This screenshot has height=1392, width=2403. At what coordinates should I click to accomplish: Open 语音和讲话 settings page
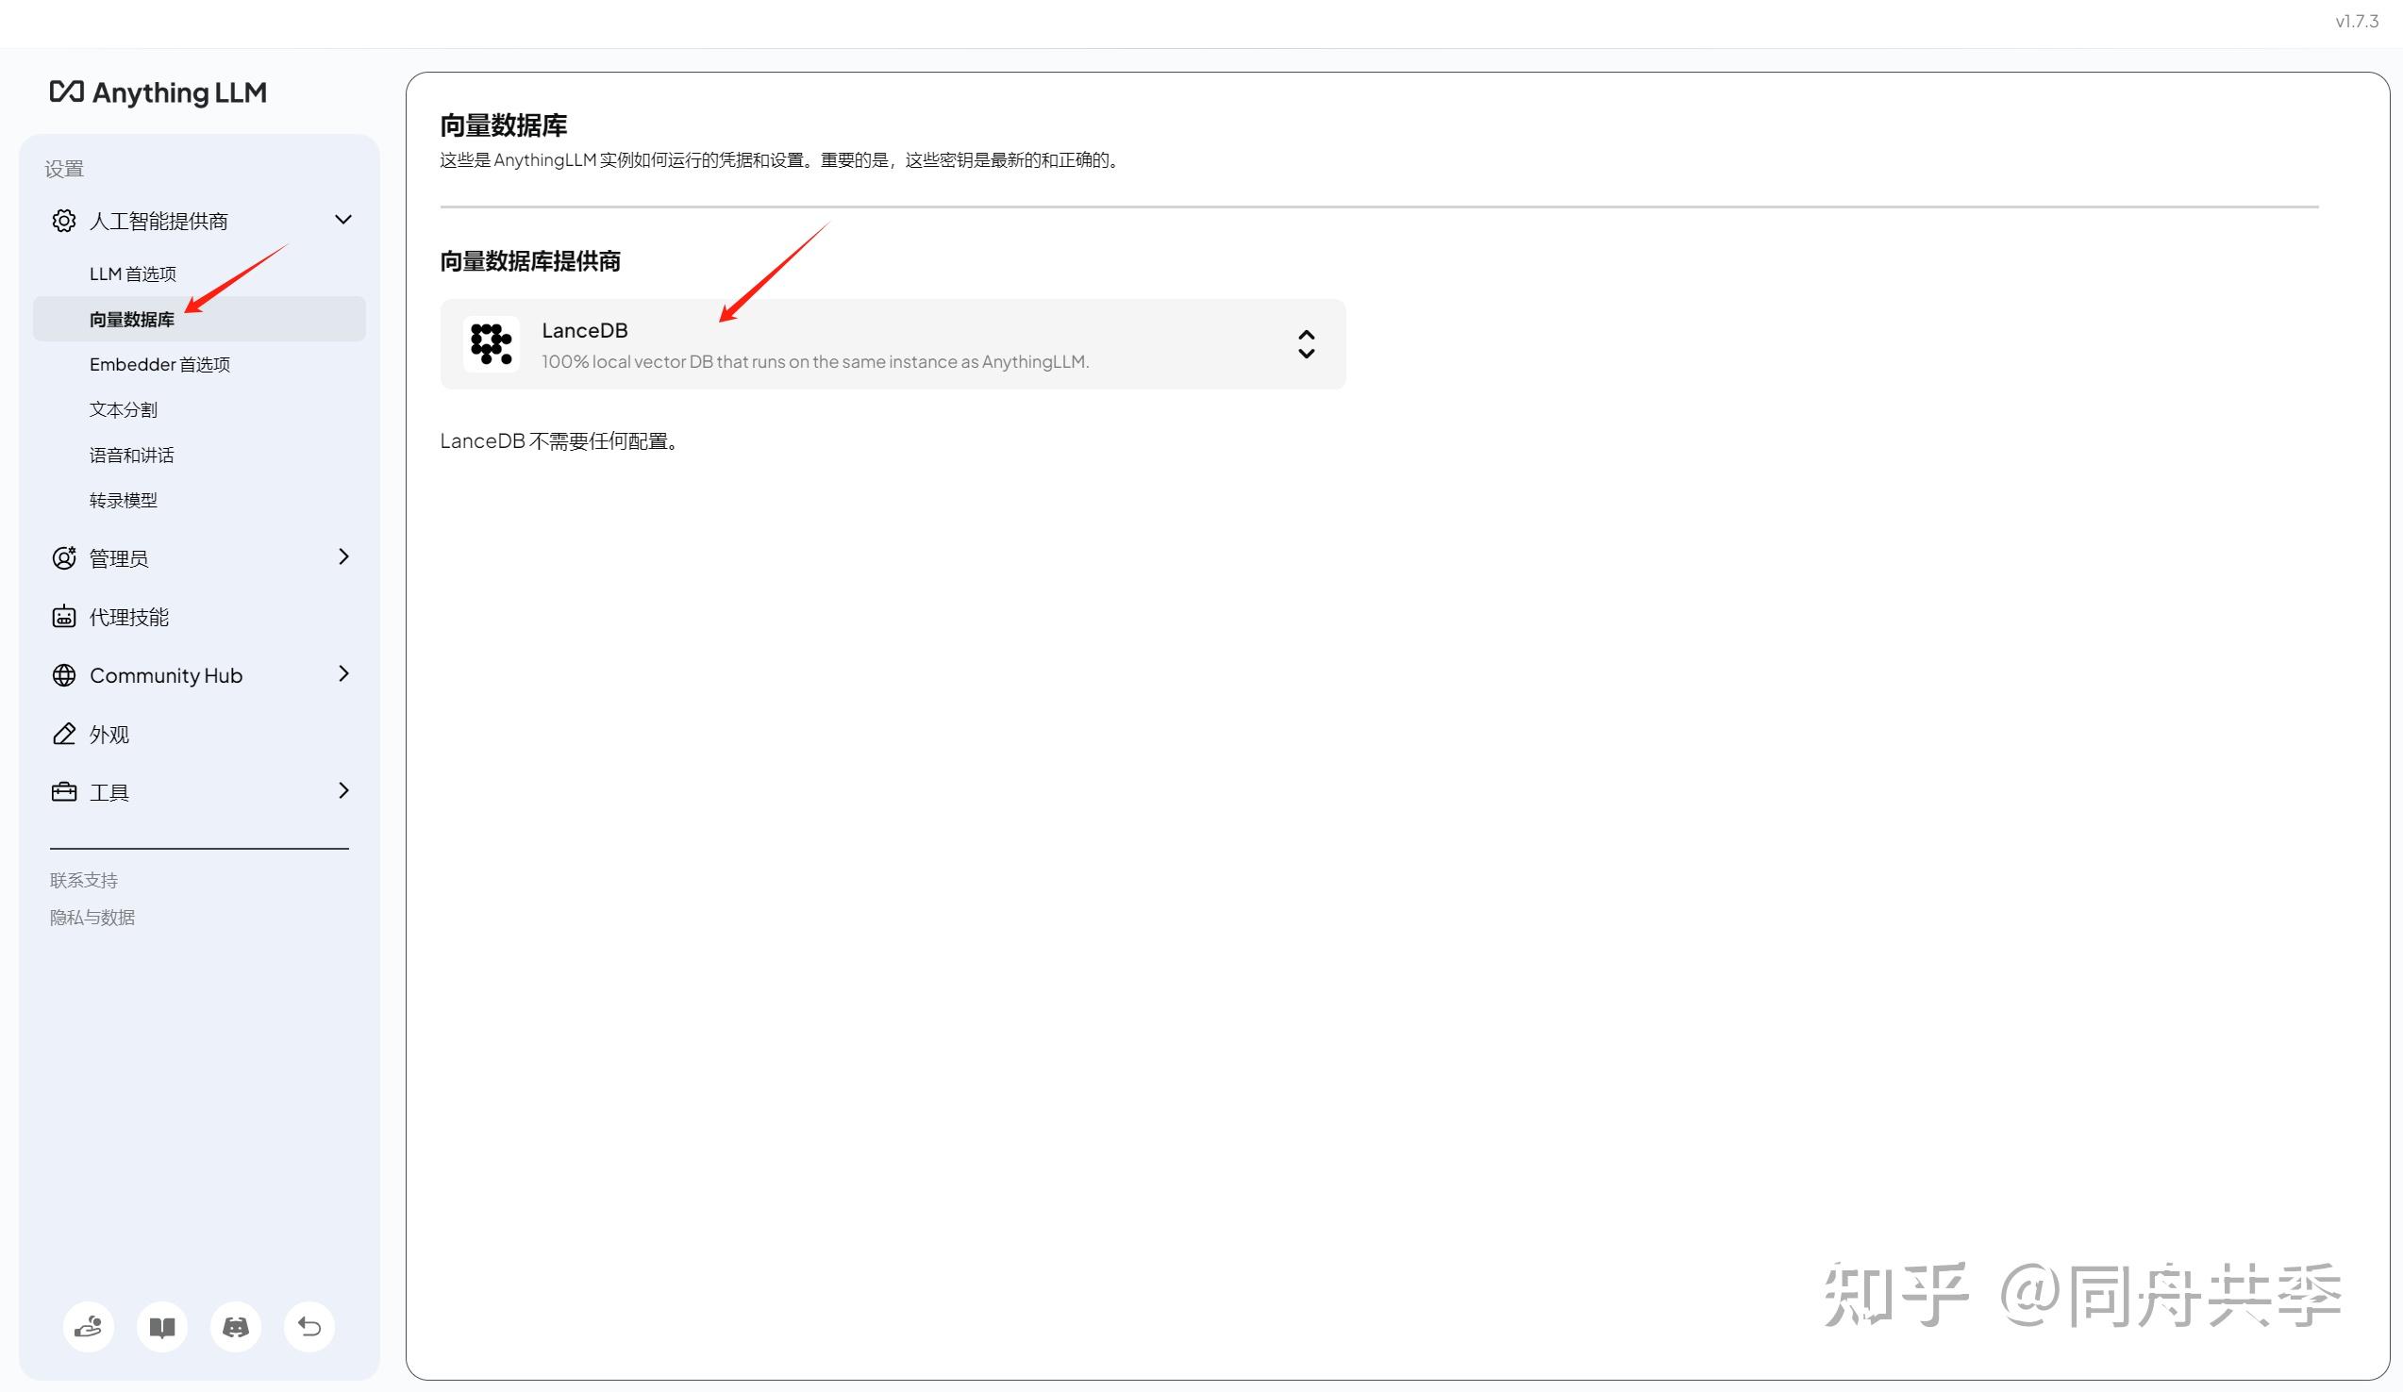(131, 455)
